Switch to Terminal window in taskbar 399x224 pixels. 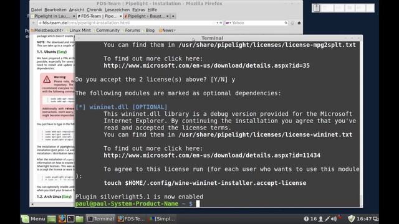pyautogui.click(x=101, y=218)
